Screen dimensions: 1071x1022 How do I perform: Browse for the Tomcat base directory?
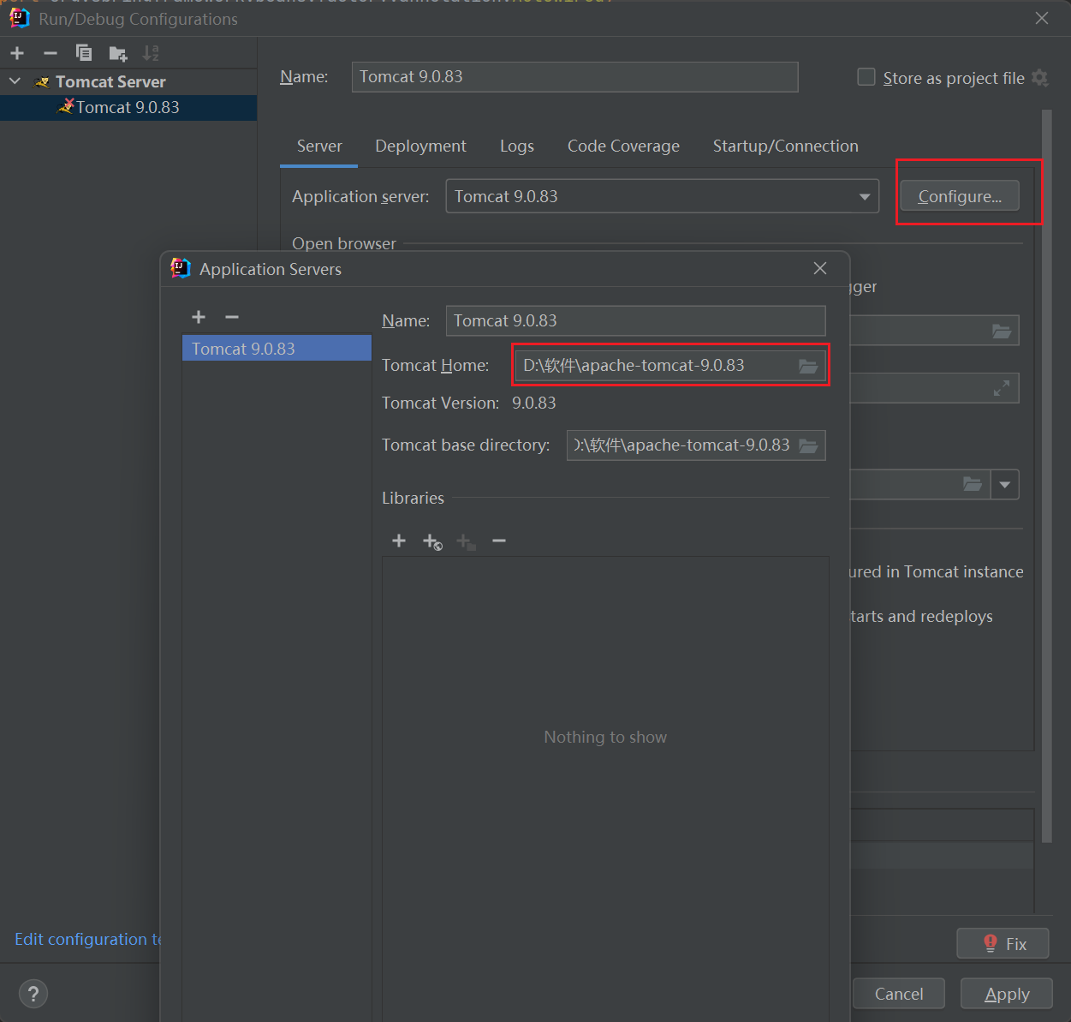[807, 445]
